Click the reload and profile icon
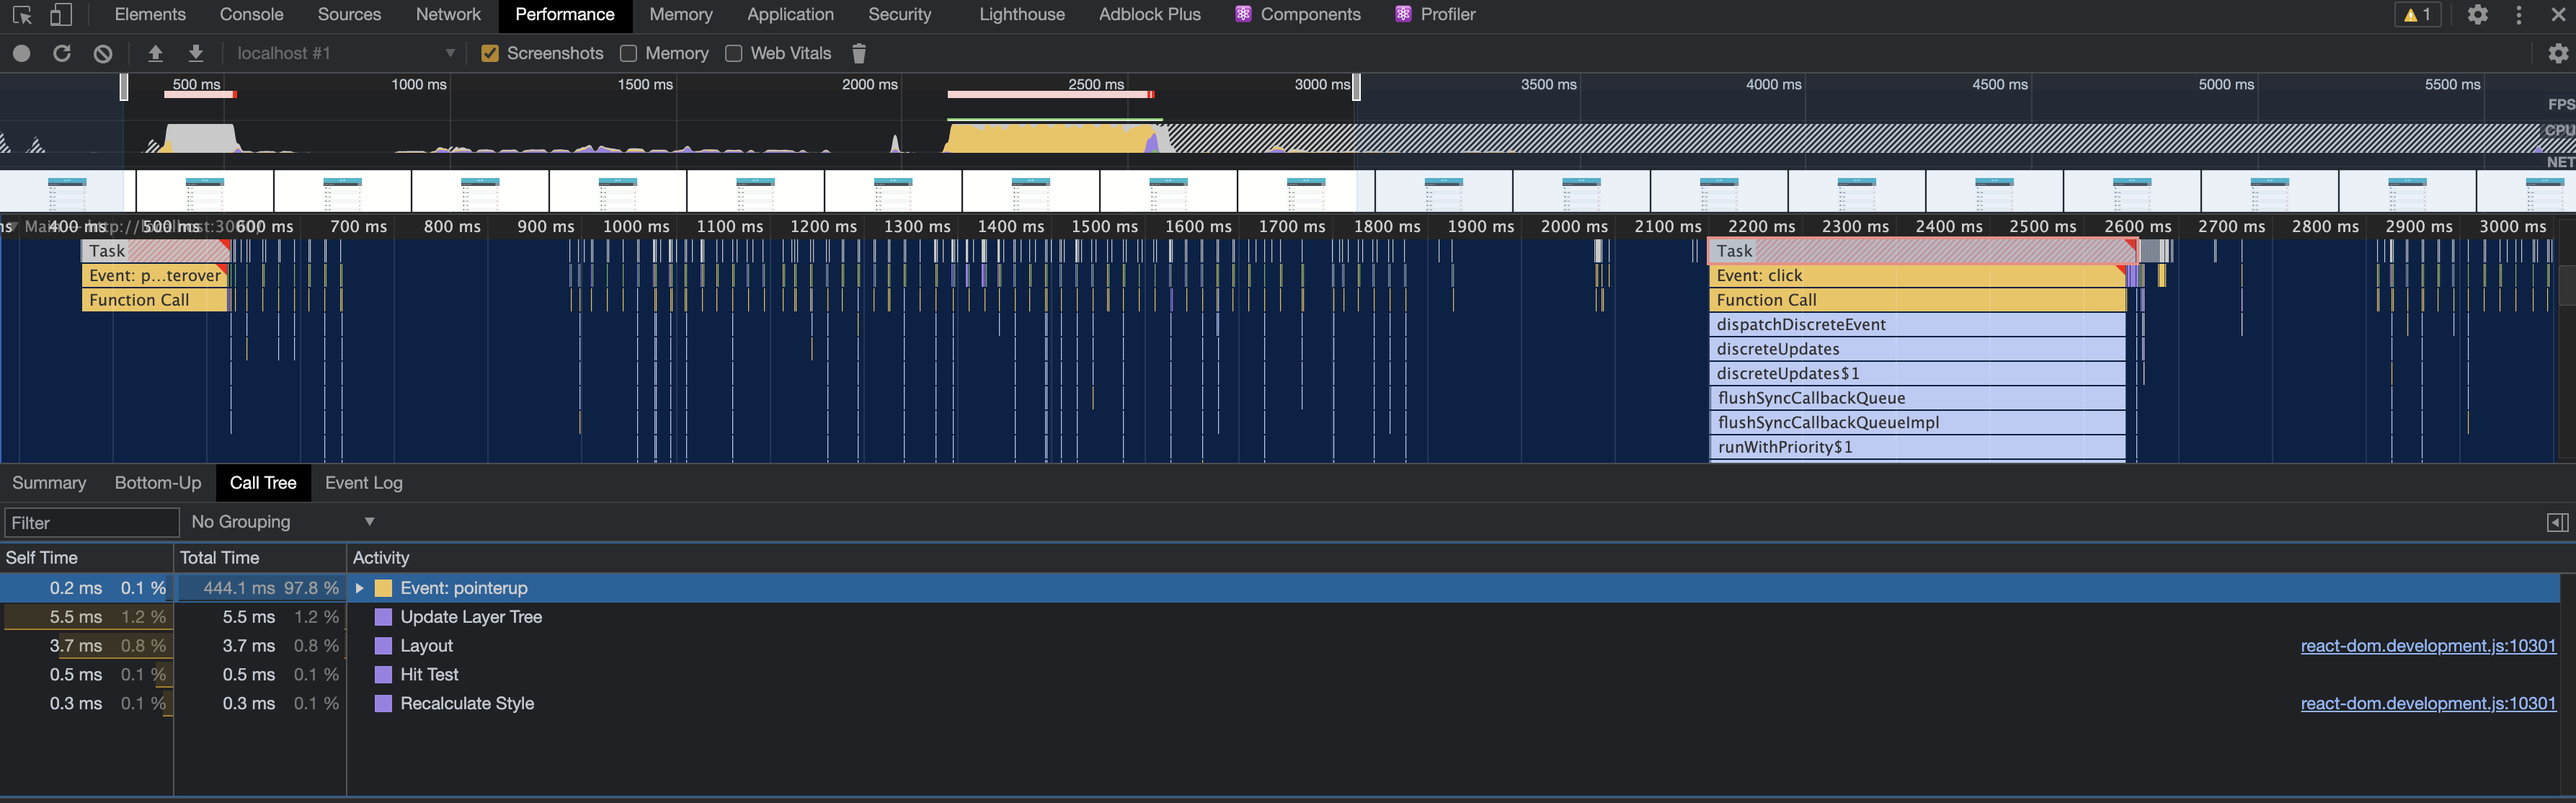The width and height of the screenshot is (2576, 803). (x=62, y=53)
